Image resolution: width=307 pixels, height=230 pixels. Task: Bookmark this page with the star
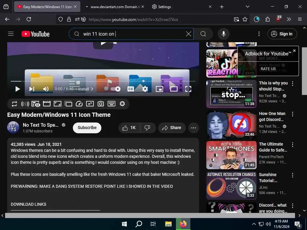pos(245,19)
